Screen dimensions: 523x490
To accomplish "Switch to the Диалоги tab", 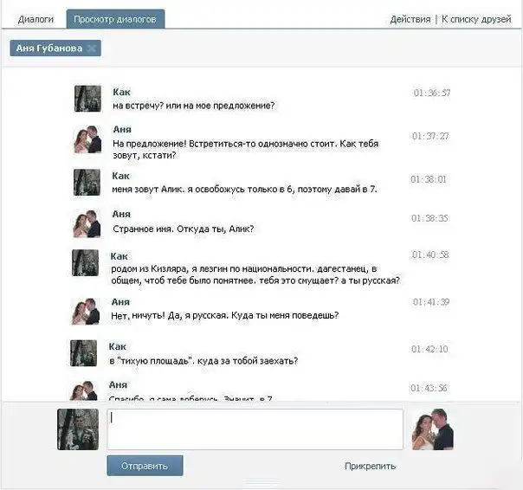I will 36,19.
